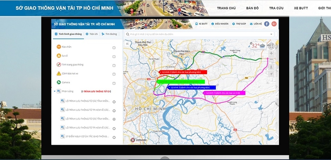This screenshot has height=160, width=331.
Task: Switch to the Tiện ích tab
Action: click(x=91, y=34)
